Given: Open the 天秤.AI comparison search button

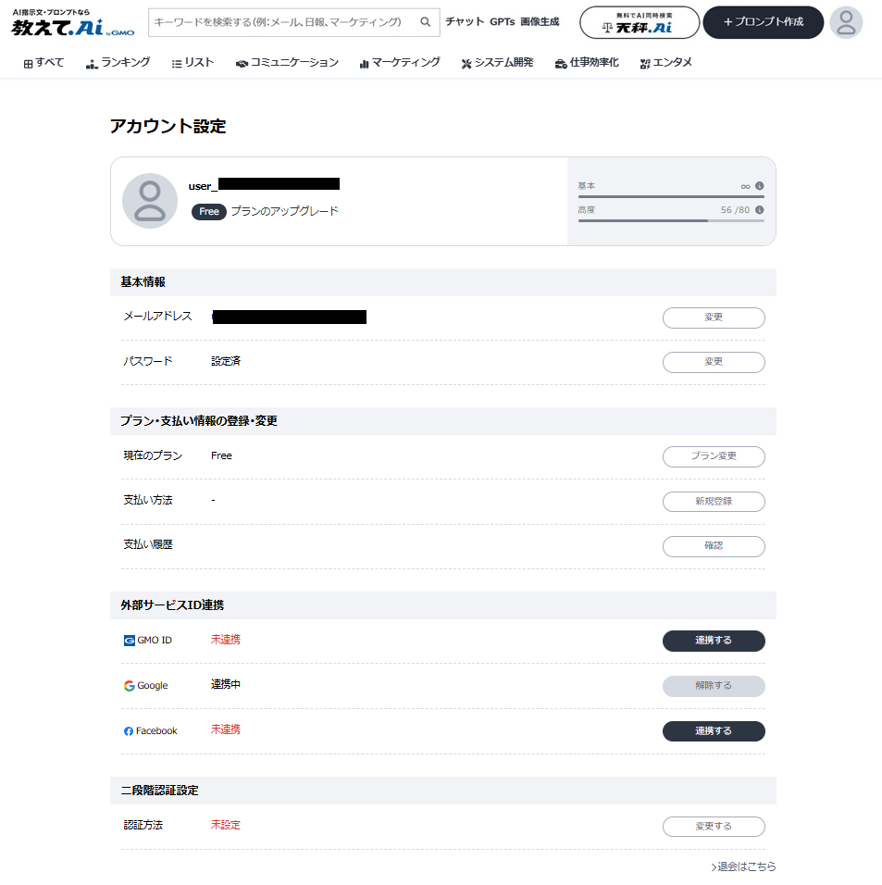Looking at the screenshot, I should [640, 22].
